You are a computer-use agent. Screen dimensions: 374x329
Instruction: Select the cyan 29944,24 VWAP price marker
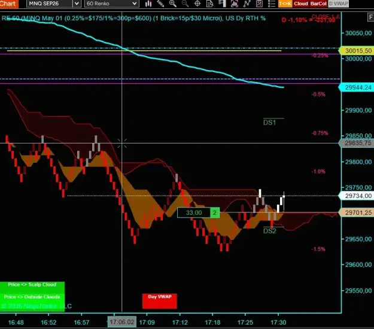(357, 87)
